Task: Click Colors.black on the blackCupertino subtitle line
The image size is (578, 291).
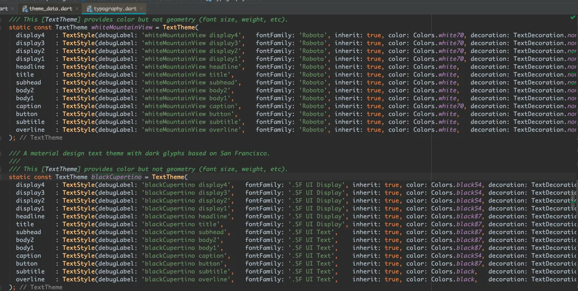Action: point(453,272)
